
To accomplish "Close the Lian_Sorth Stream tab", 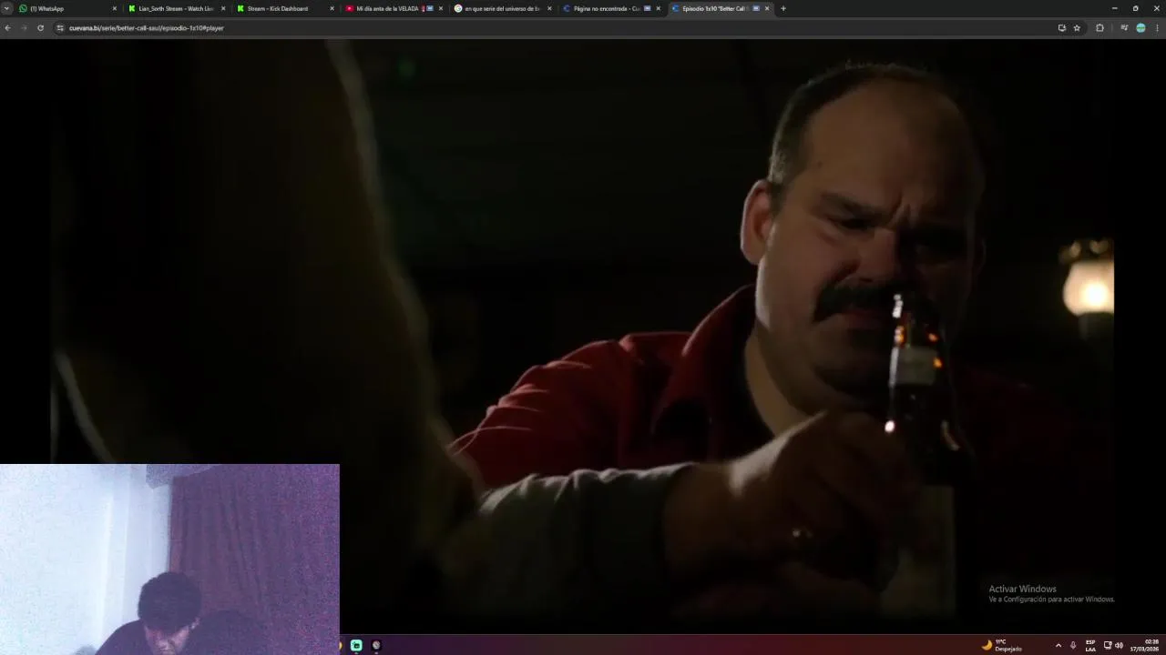I will tap(223, 8).
